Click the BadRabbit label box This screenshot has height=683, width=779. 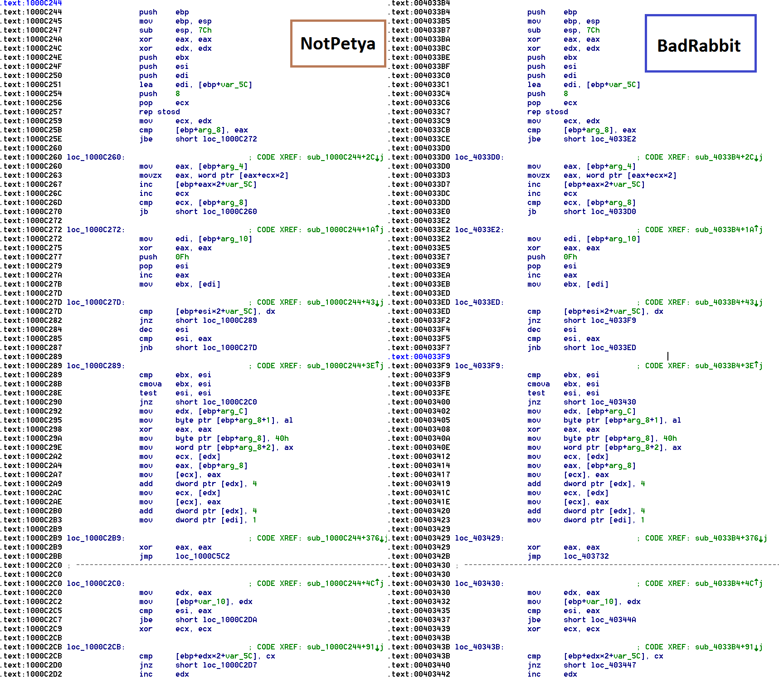click(x=700, y=44)
